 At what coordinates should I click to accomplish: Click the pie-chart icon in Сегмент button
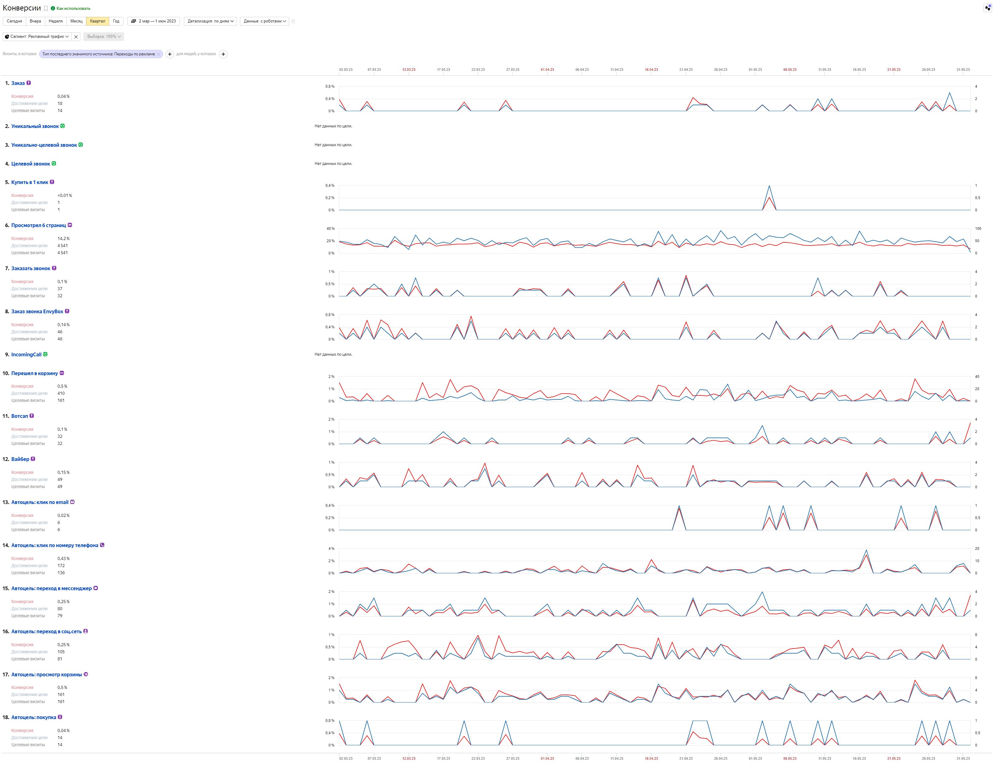7,36
